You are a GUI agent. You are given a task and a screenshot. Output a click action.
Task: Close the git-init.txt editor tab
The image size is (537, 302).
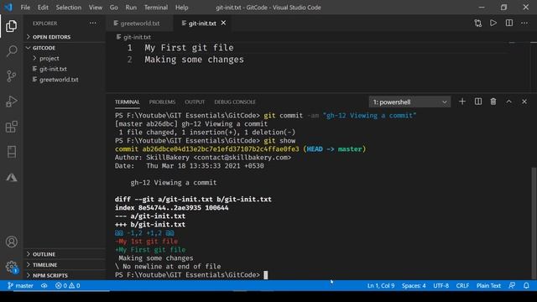point(223,23)
